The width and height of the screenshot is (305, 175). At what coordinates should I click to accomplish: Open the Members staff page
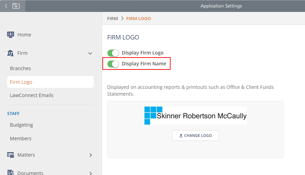point(20,139)
